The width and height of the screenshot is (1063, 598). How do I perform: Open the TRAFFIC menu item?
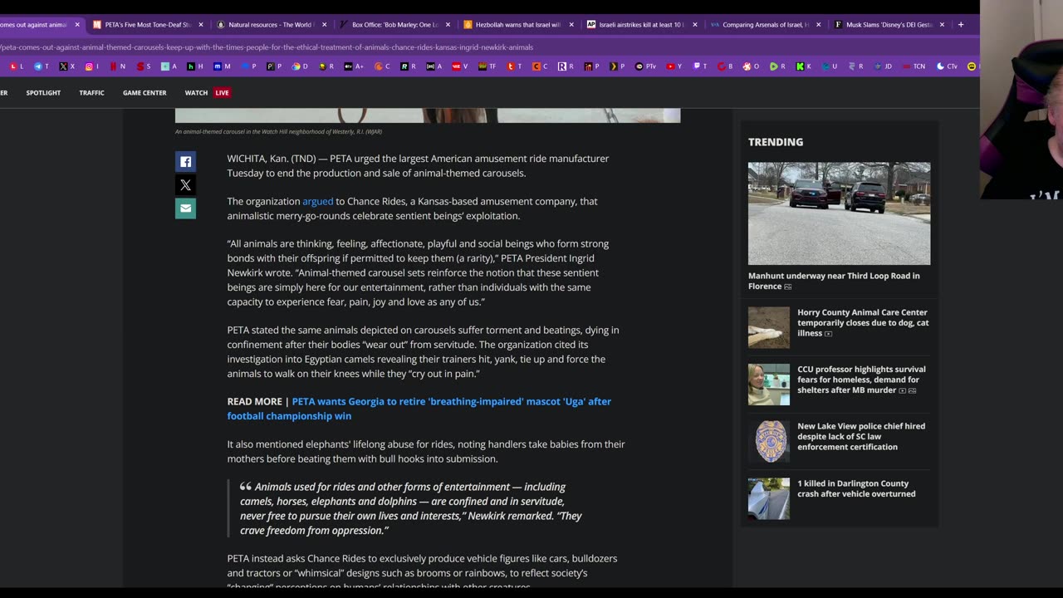point(91,93)
